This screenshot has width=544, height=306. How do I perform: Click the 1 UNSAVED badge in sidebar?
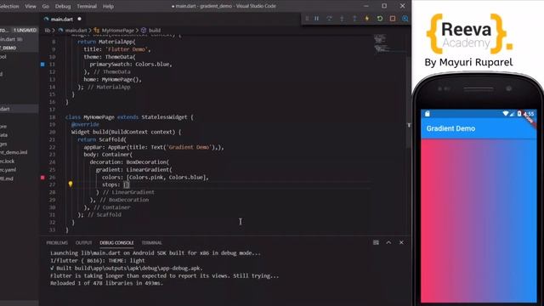25,31
